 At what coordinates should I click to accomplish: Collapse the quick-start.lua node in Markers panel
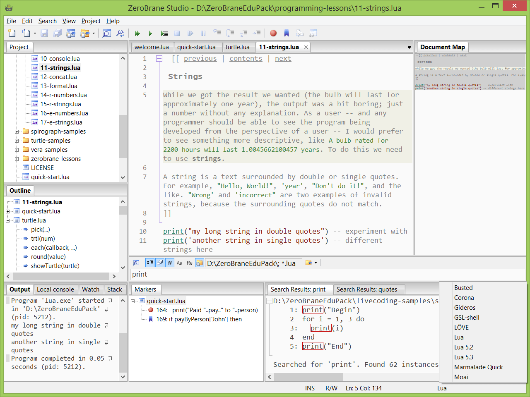[x=132, y=301]
